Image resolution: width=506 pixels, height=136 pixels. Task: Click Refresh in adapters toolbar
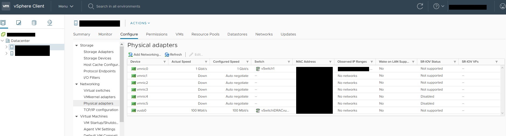click(173, 54)
